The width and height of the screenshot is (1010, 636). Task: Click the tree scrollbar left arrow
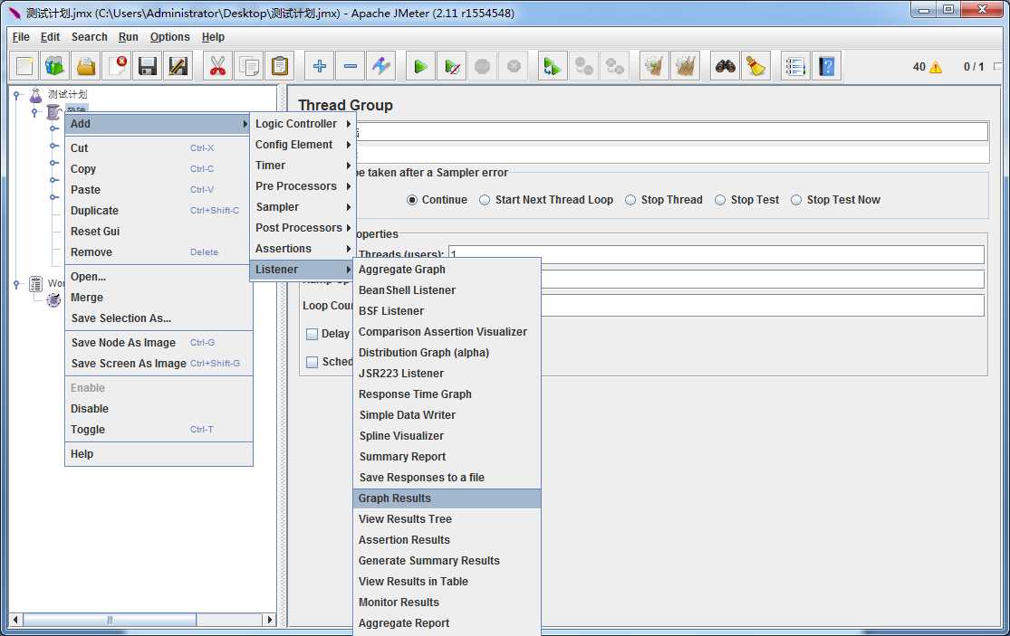point(15,620)
